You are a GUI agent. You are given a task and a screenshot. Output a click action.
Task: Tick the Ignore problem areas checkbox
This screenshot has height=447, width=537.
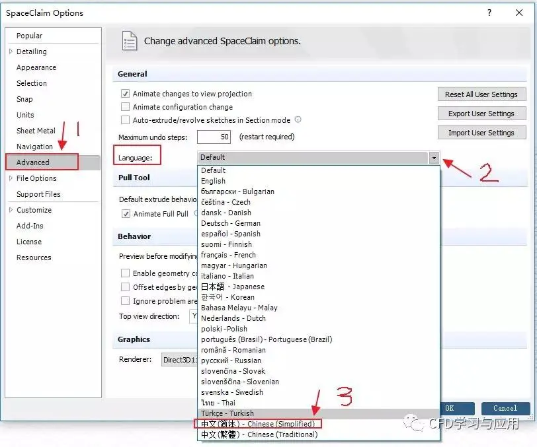126,301
